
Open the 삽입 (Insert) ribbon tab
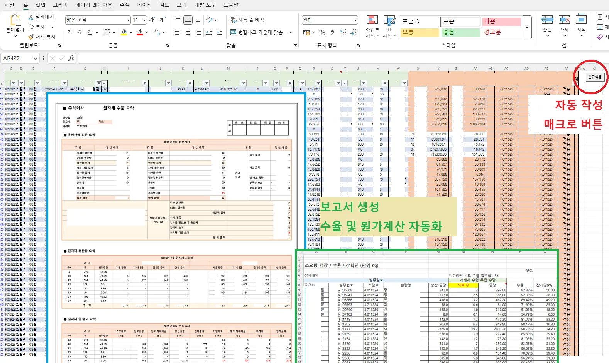click(41, 5)
